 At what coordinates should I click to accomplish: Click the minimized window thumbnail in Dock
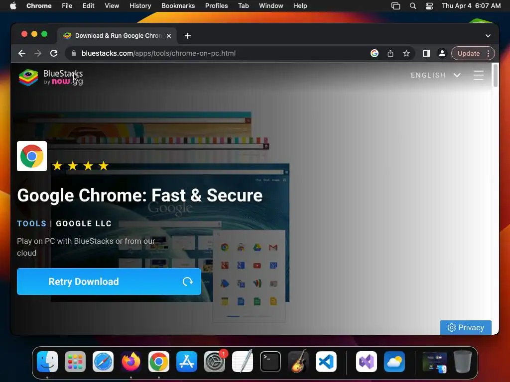(x=434, y=362)
